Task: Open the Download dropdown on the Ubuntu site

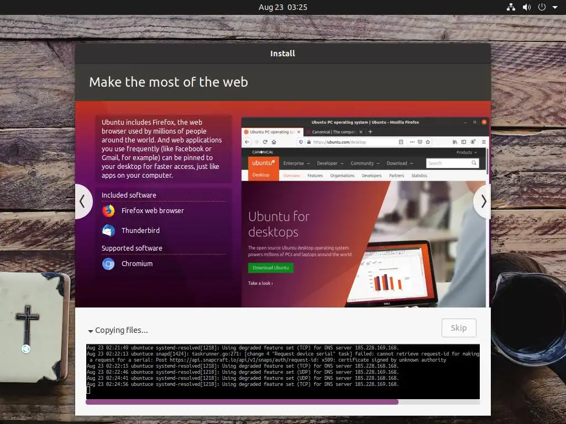Action: tap(400, 163)
